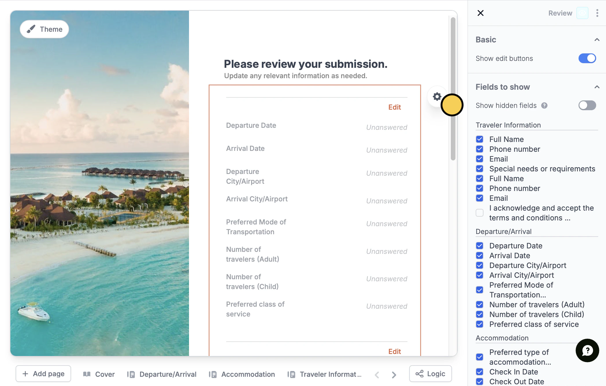Image resolution: width=606 pixels, height=386 pixels.
Task: Click the Theme paintbrush button
Action: (x=44, y=29)
